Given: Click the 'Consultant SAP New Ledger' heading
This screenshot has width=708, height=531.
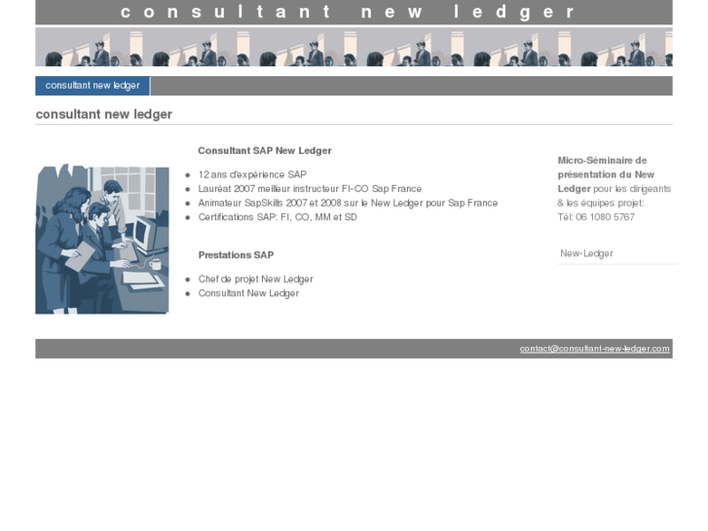Looking at the screenshot, I should (265, 150).
